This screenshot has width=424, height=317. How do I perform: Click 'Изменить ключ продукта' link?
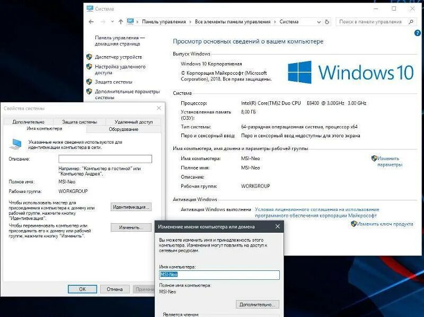[385, 224]
